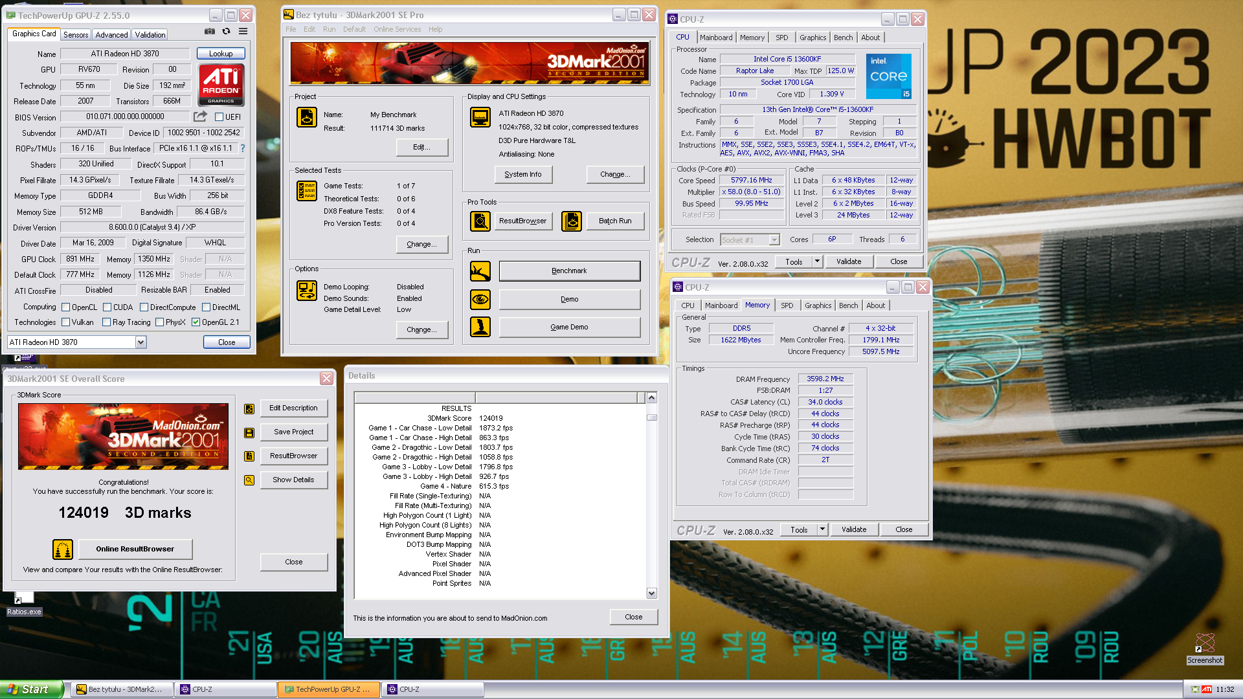Open Ratios.exe desktop shortcut
The width and height of the screenshot is (1243, 699).
tap(24, 603)
